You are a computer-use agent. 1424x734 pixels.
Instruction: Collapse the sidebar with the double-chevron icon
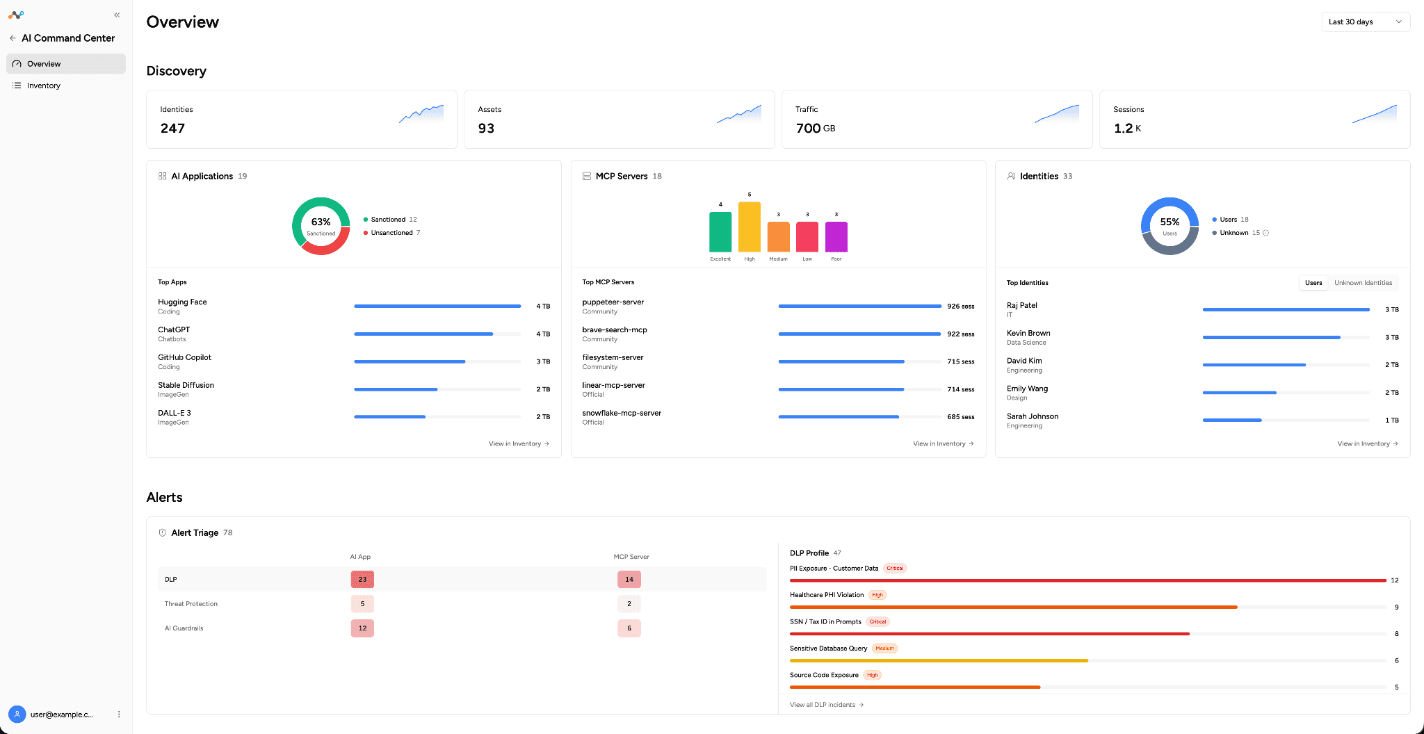(x=117, y=15)
